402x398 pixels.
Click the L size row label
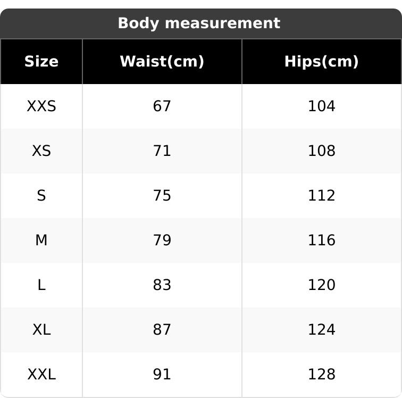pyautogui.click(x=41, y=285)
